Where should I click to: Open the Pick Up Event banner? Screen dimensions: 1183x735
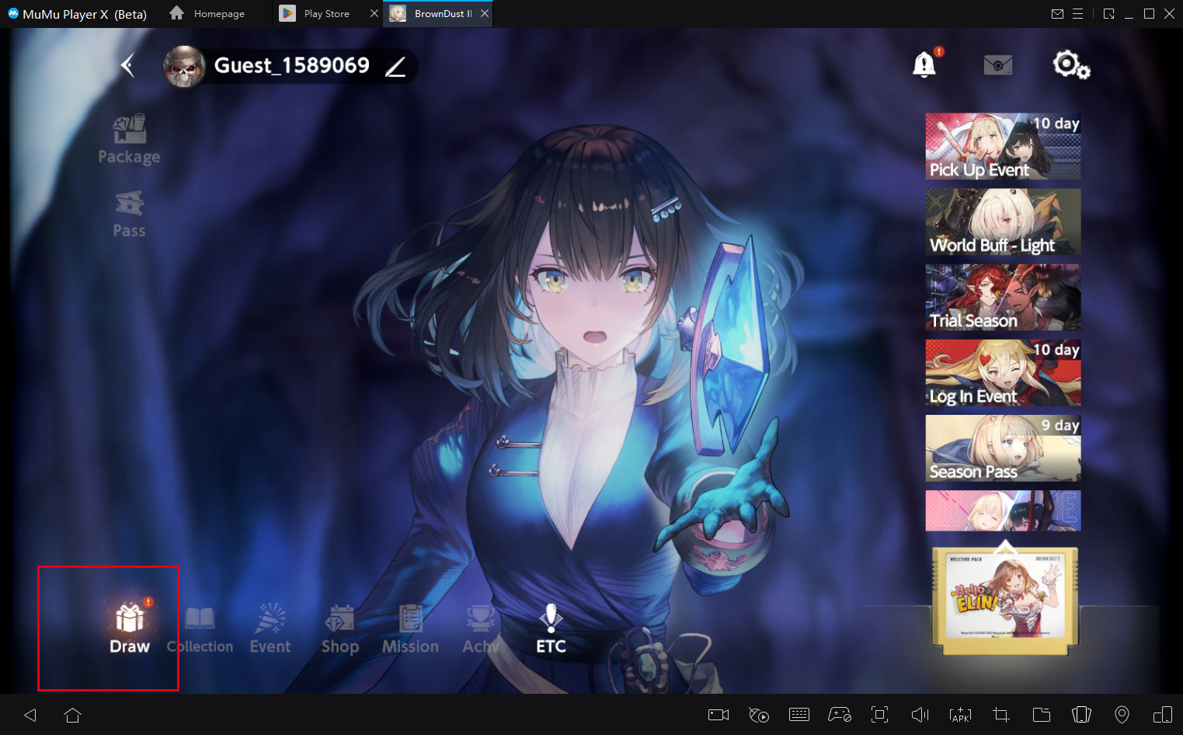click(1003, 147)
